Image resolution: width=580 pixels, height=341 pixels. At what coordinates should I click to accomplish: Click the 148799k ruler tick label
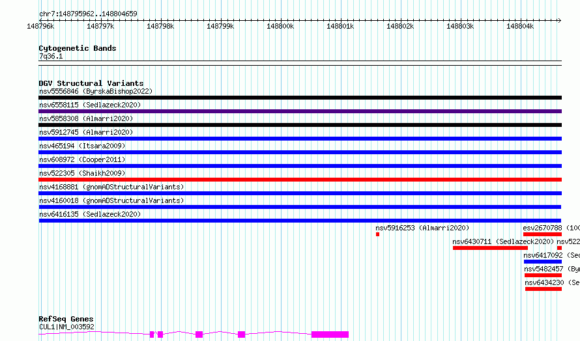pos(220,27)
